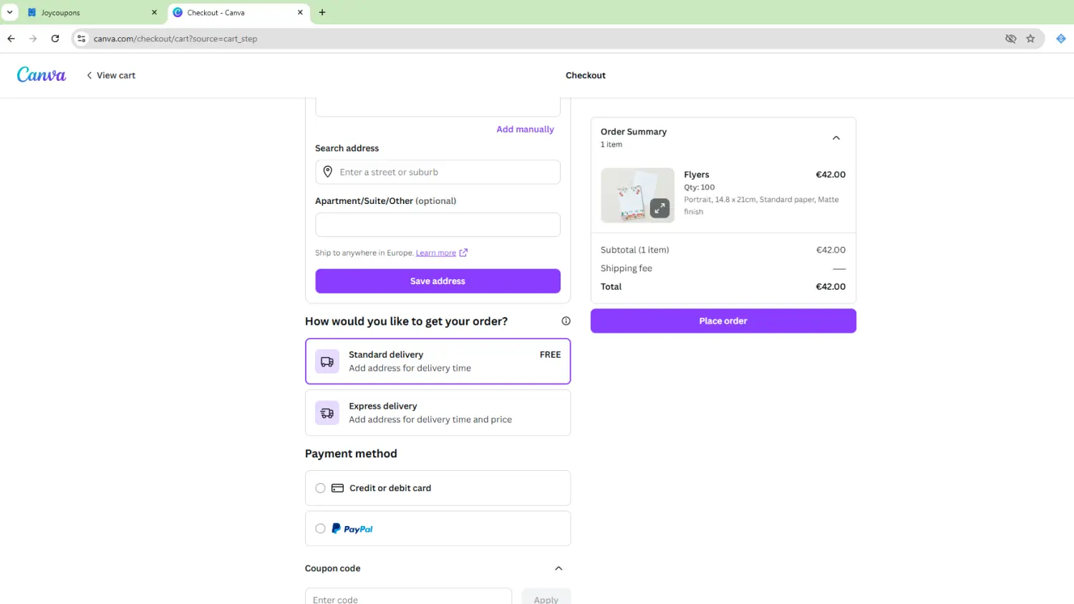This screenshot has height=604, width=1074.
Task: Click the Place order button
Action: coord(722,321)
